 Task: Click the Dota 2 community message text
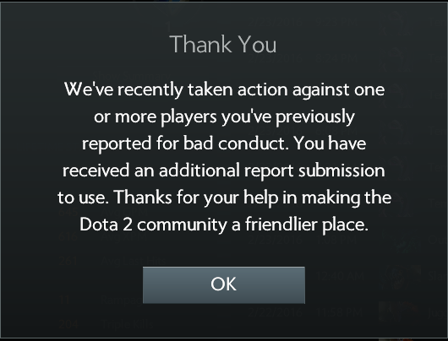click(224, 225)
